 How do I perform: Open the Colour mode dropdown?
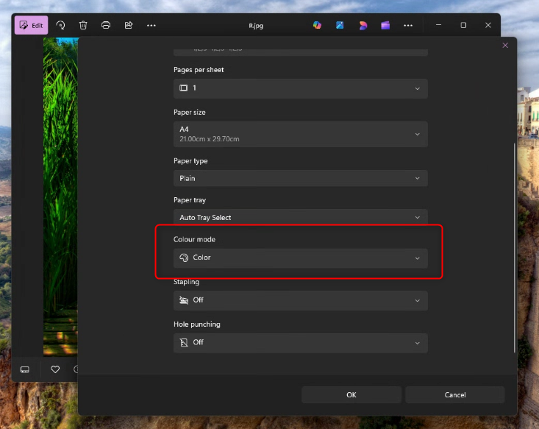click(x=301, y=258)
